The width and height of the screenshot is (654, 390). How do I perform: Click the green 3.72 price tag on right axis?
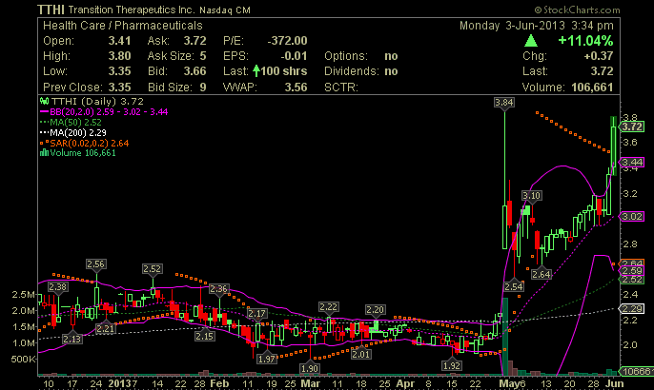point(631,127)
